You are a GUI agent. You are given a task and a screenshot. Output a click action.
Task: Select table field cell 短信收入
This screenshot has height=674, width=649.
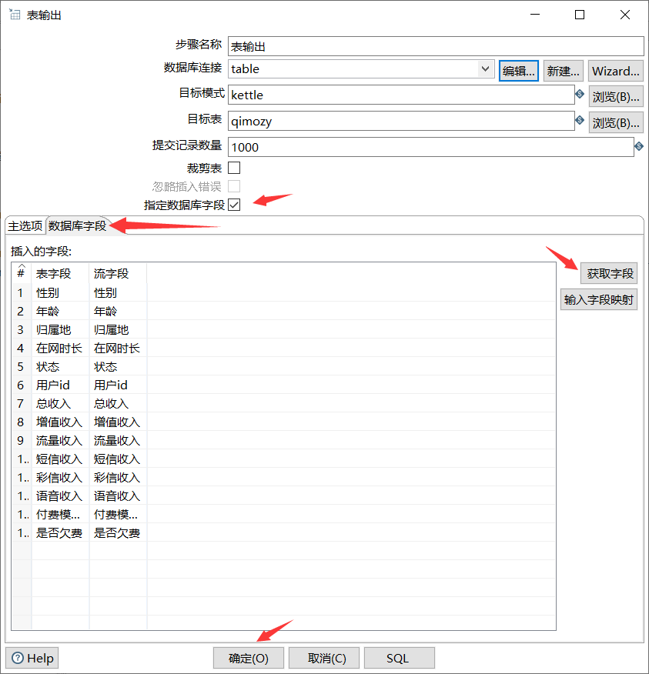(60, 459)
